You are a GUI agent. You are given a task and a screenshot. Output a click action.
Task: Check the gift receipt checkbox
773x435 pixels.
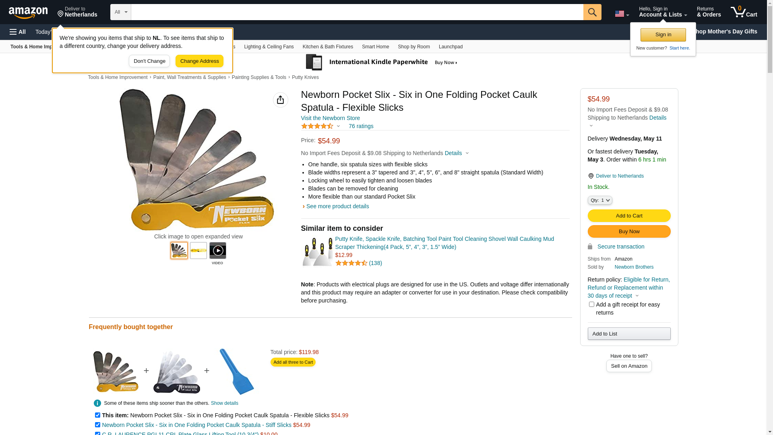pos(591,304)
